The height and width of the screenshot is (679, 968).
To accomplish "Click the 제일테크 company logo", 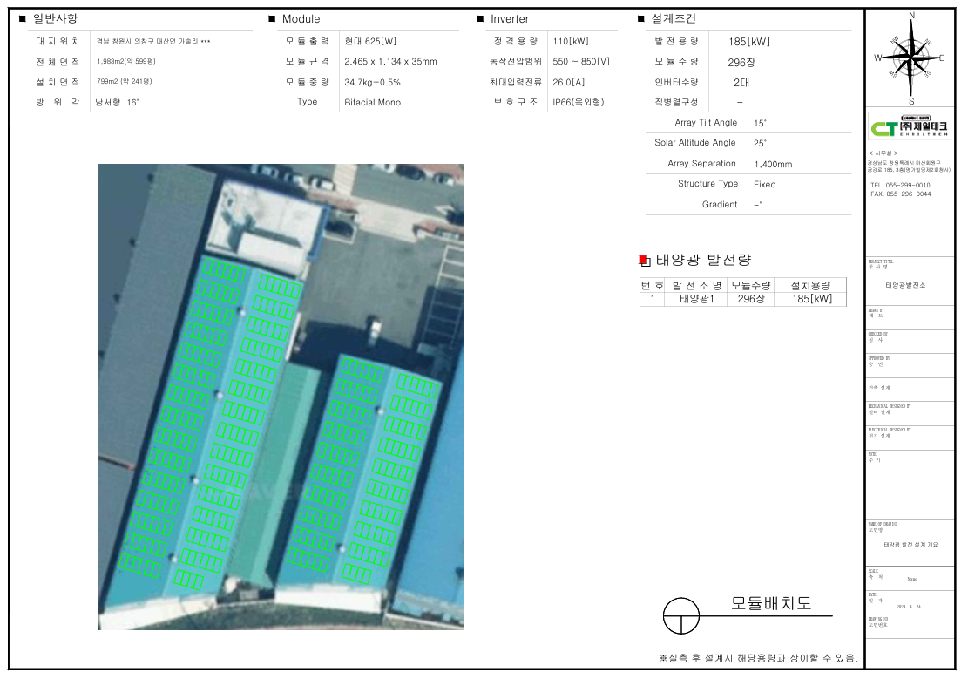I will click(910, 128).
